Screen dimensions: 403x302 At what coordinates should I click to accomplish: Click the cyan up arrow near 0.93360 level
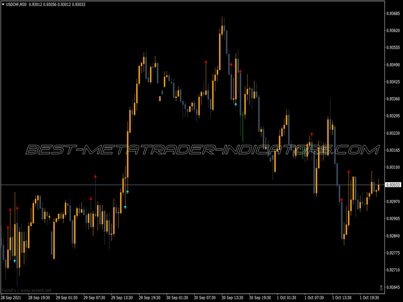tap(236, 104)
